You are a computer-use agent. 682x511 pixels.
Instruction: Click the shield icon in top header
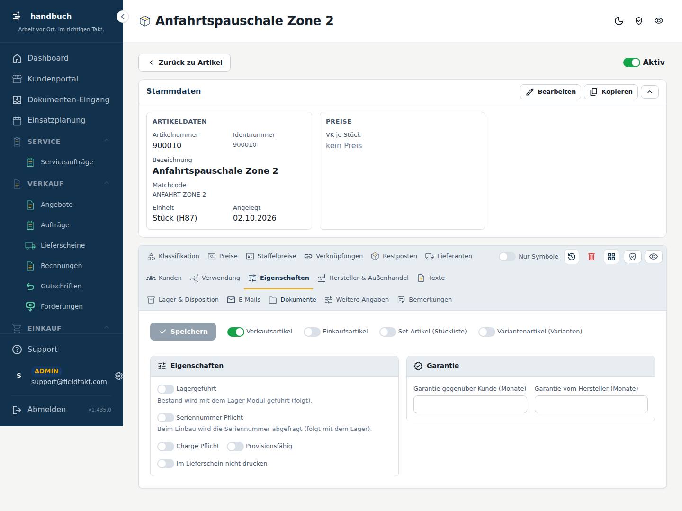pos(639,21)
